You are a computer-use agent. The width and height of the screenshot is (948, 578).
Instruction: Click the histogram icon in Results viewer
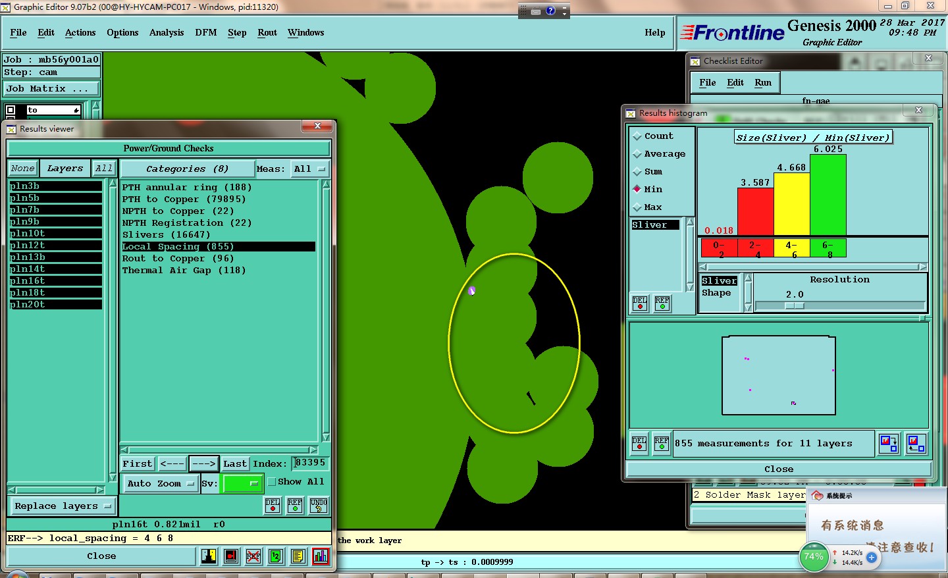click(321, 556)
